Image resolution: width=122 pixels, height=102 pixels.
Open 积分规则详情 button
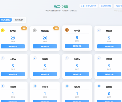click(106, 6)
